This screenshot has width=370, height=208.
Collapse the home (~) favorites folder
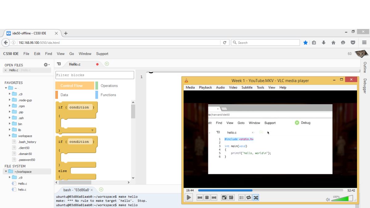[6, 88]
